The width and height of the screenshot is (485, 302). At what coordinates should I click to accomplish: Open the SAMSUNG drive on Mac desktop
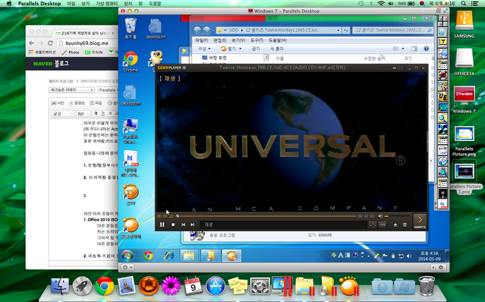pos(464,24)
